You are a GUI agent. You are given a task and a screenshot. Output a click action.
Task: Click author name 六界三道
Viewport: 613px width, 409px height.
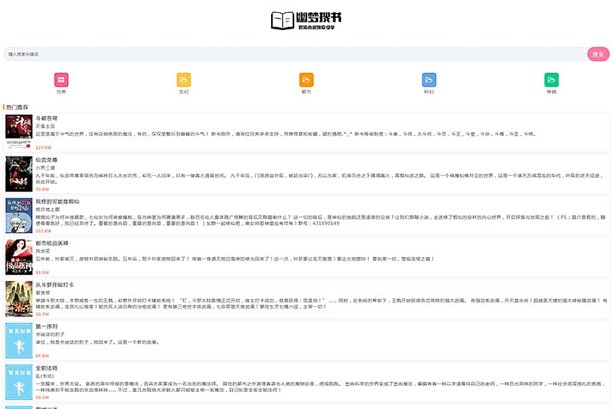point(46,168)
